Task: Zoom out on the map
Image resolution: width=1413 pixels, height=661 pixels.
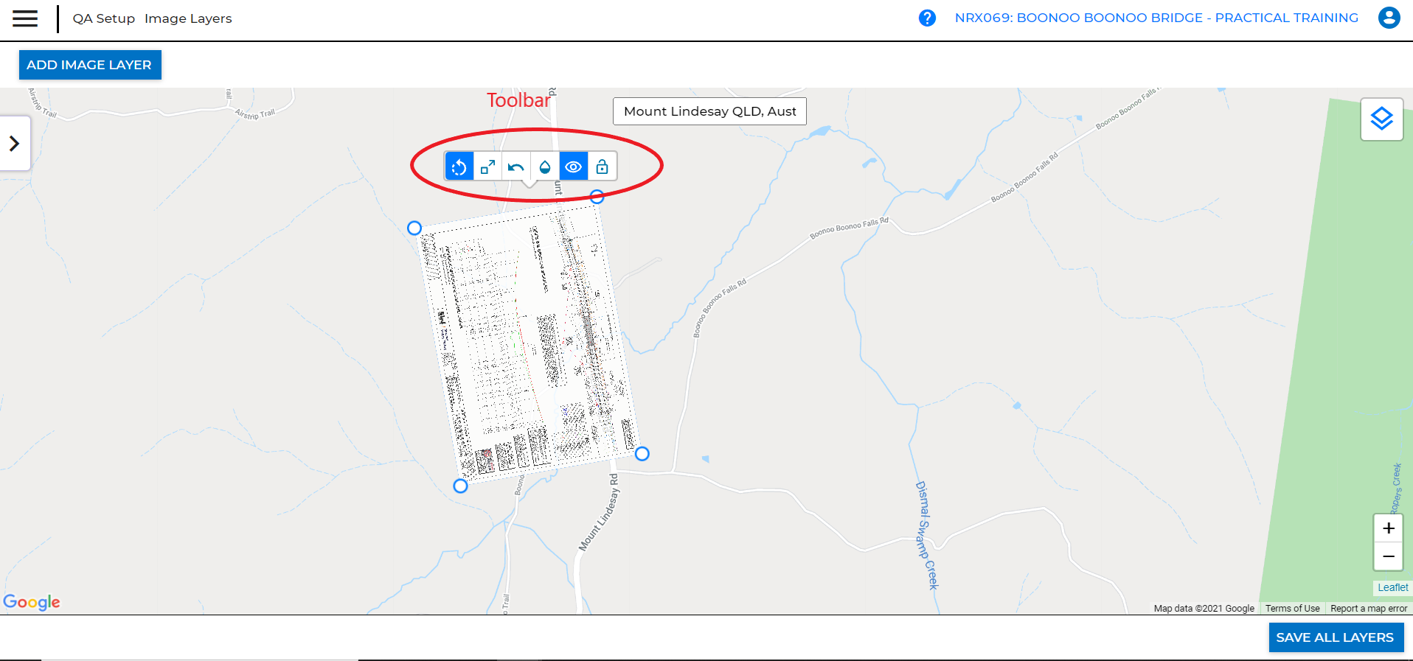Action: point(1388,556)
